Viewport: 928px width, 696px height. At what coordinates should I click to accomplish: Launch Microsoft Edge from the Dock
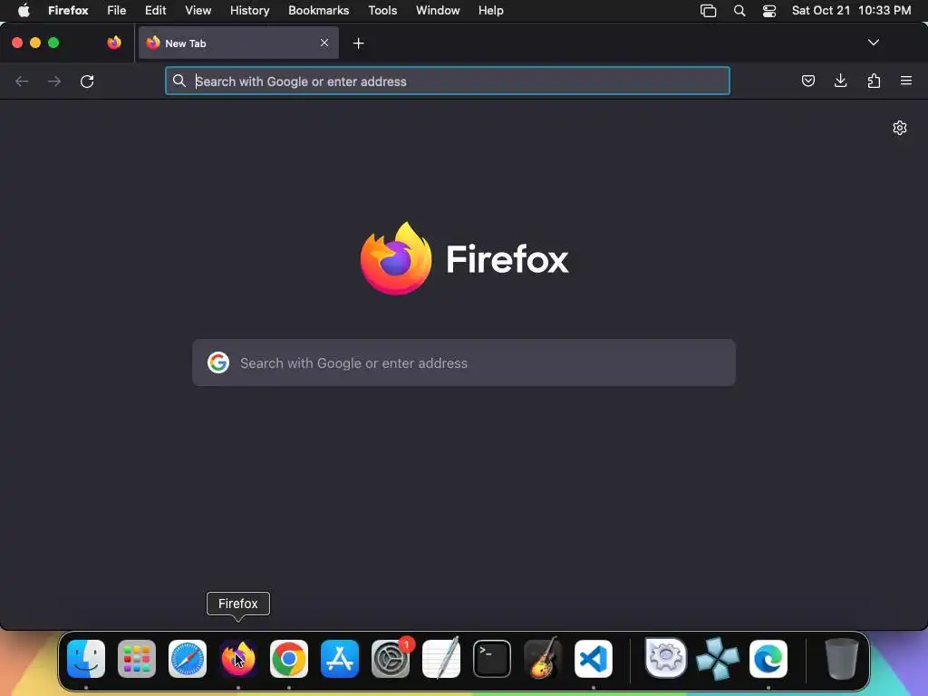(768, 659)
